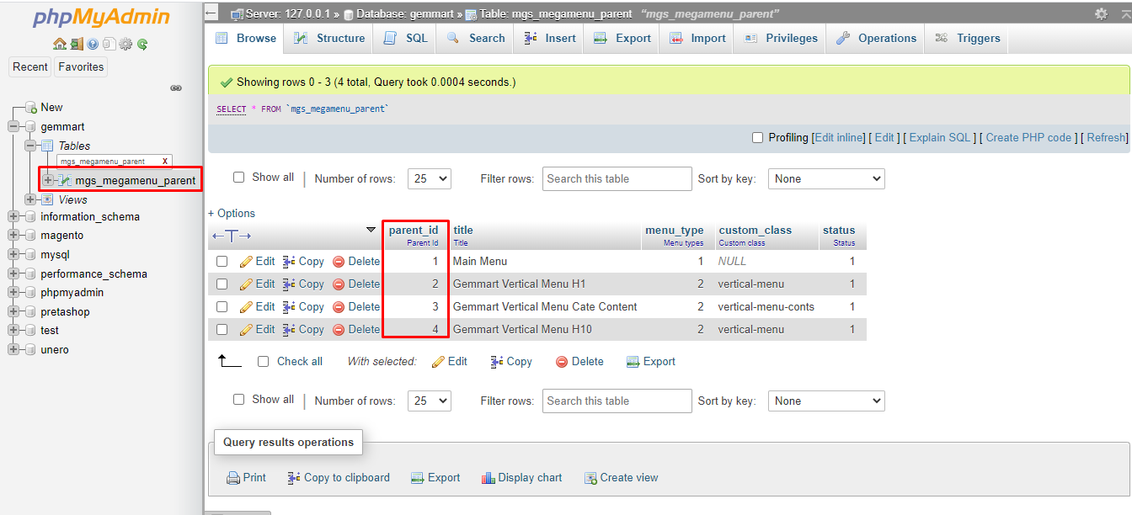Select the Vertical Menu Cate Content row checkbox
The image size is (1132, 515).
click(222, 307)
